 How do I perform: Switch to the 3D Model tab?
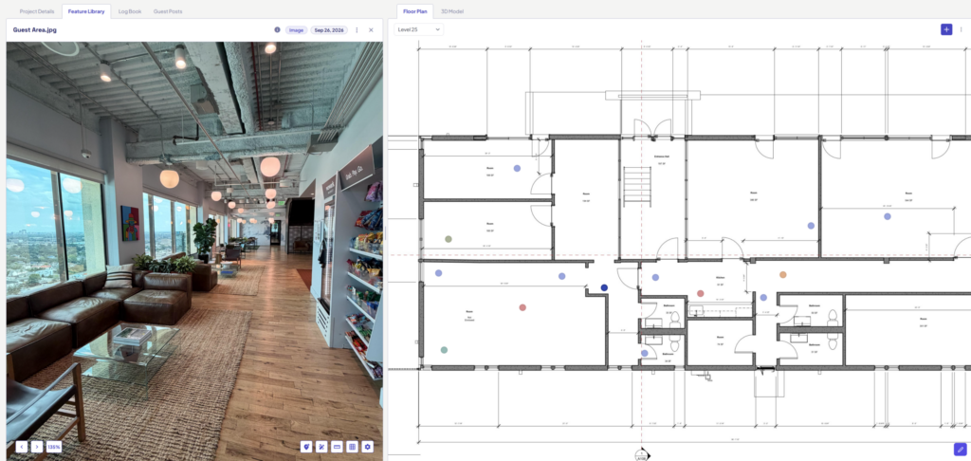click(452, 11)
